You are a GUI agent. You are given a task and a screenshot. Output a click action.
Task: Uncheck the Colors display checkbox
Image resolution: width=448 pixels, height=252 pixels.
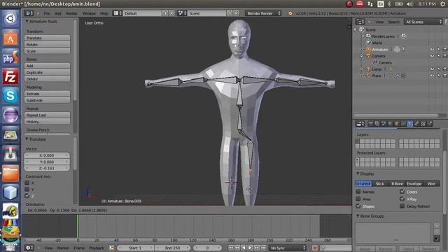pyautogui.click(x=402, y=191)
